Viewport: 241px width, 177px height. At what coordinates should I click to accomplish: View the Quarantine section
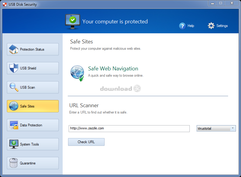33,163
